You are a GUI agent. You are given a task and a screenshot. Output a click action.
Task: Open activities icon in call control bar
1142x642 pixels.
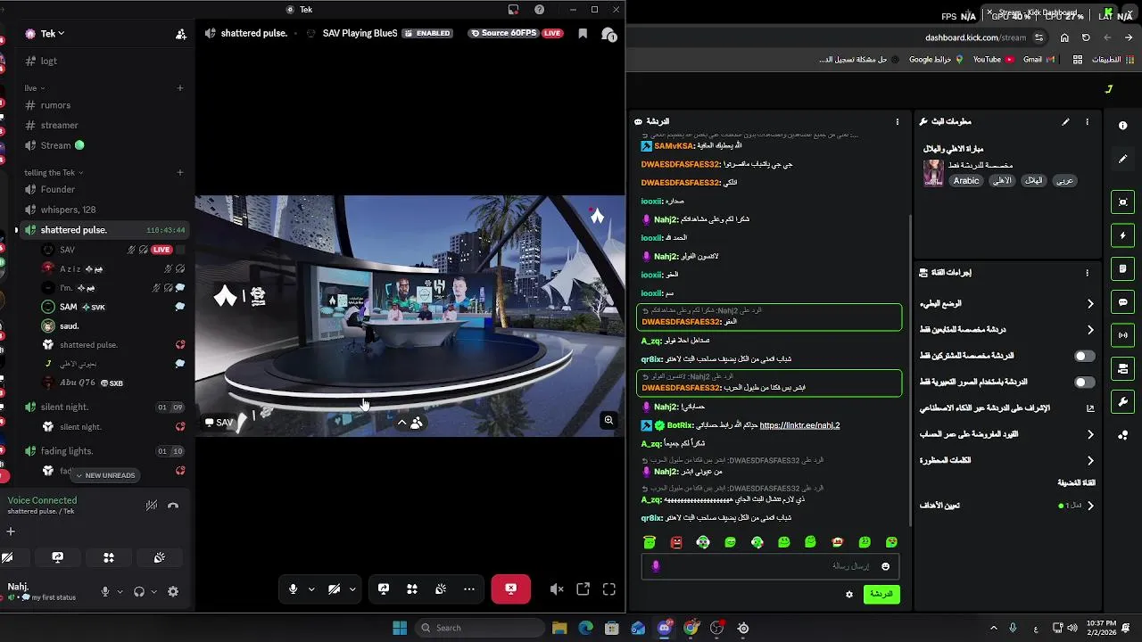pos(412,589)
